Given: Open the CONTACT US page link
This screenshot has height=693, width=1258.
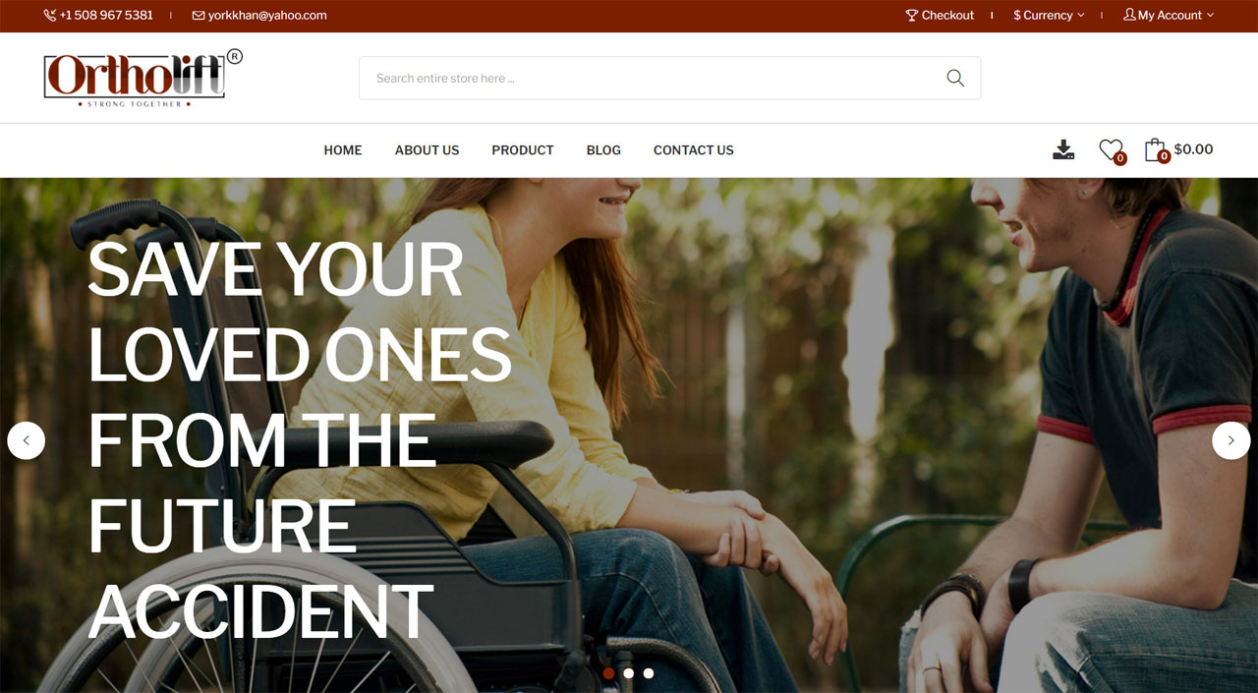Looking at the screenshot, I should (x=694, y=150).
